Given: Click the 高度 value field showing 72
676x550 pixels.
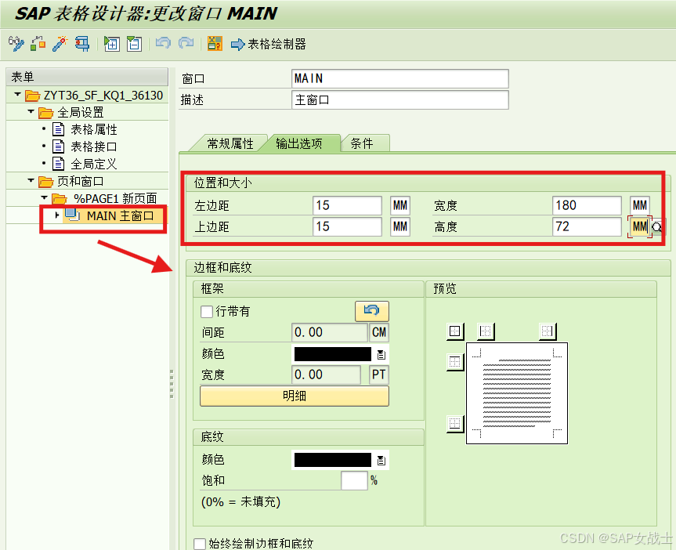Looking at the screenshot, I should [x=587, y=226].
